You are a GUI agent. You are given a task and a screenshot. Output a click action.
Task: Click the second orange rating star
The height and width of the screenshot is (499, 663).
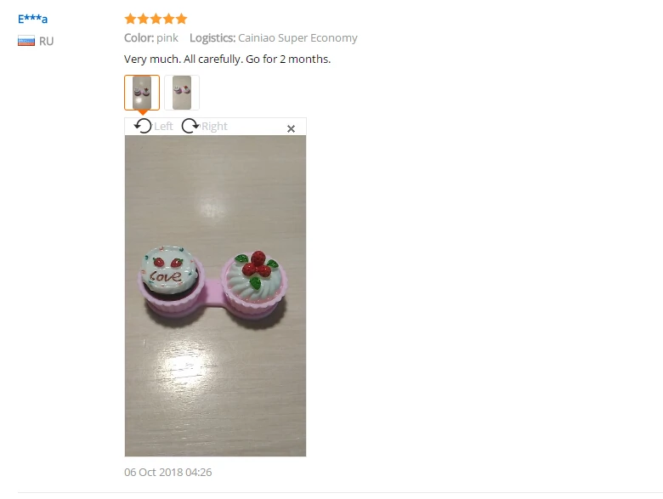[144, 19]
